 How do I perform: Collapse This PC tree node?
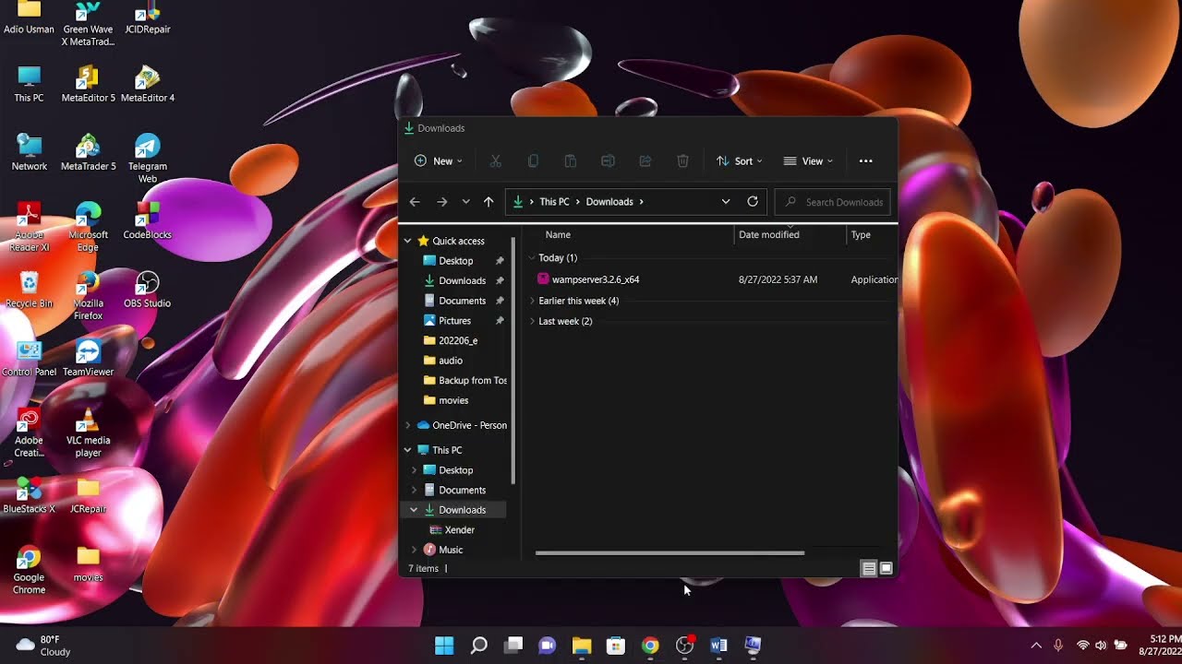pos(407,450)
